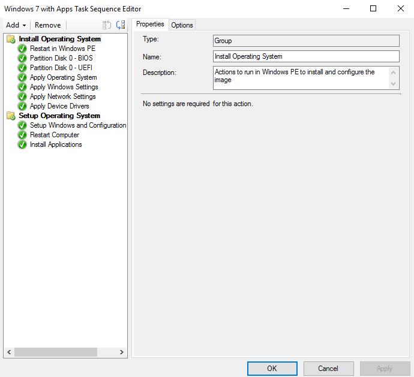
Task: Click green check icon beside Install Applications
Action: pyautogui.click(x=22, y=144)
